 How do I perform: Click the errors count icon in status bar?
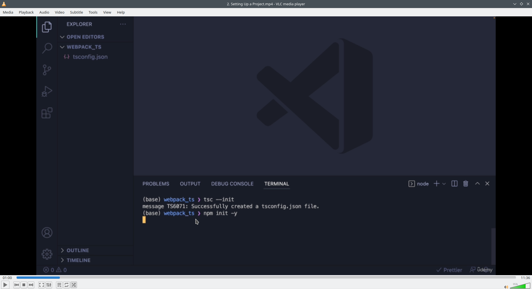46,270
